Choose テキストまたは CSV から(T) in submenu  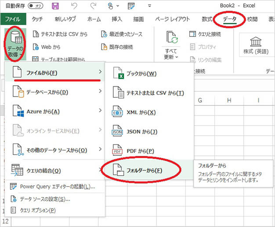click(x=149, y=93)
